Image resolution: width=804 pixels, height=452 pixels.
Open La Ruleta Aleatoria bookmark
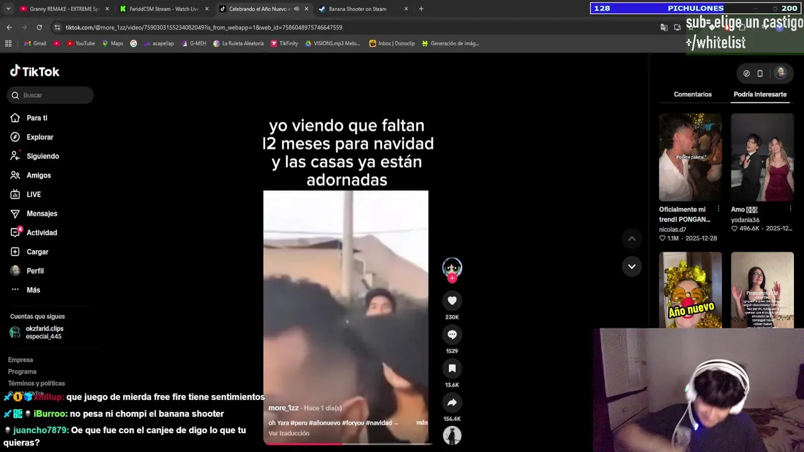pos(238,43)
